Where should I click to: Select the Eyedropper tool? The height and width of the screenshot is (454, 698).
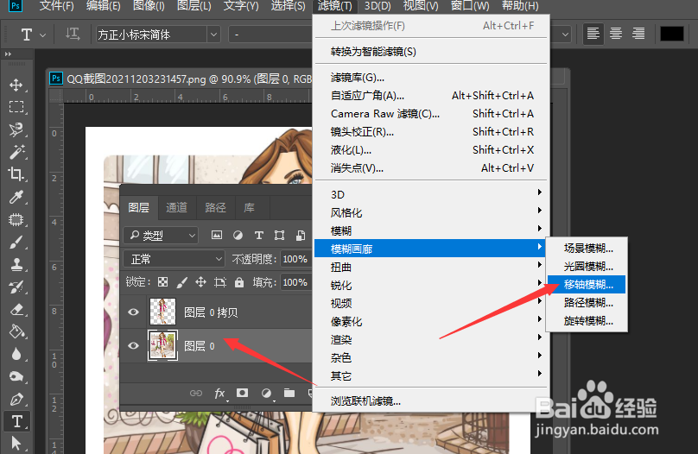(16, 197)
